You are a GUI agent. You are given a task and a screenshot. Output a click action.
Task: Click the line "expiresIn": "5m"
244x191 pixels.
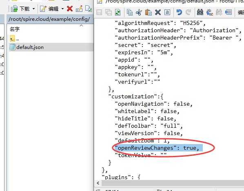point(144,53)
